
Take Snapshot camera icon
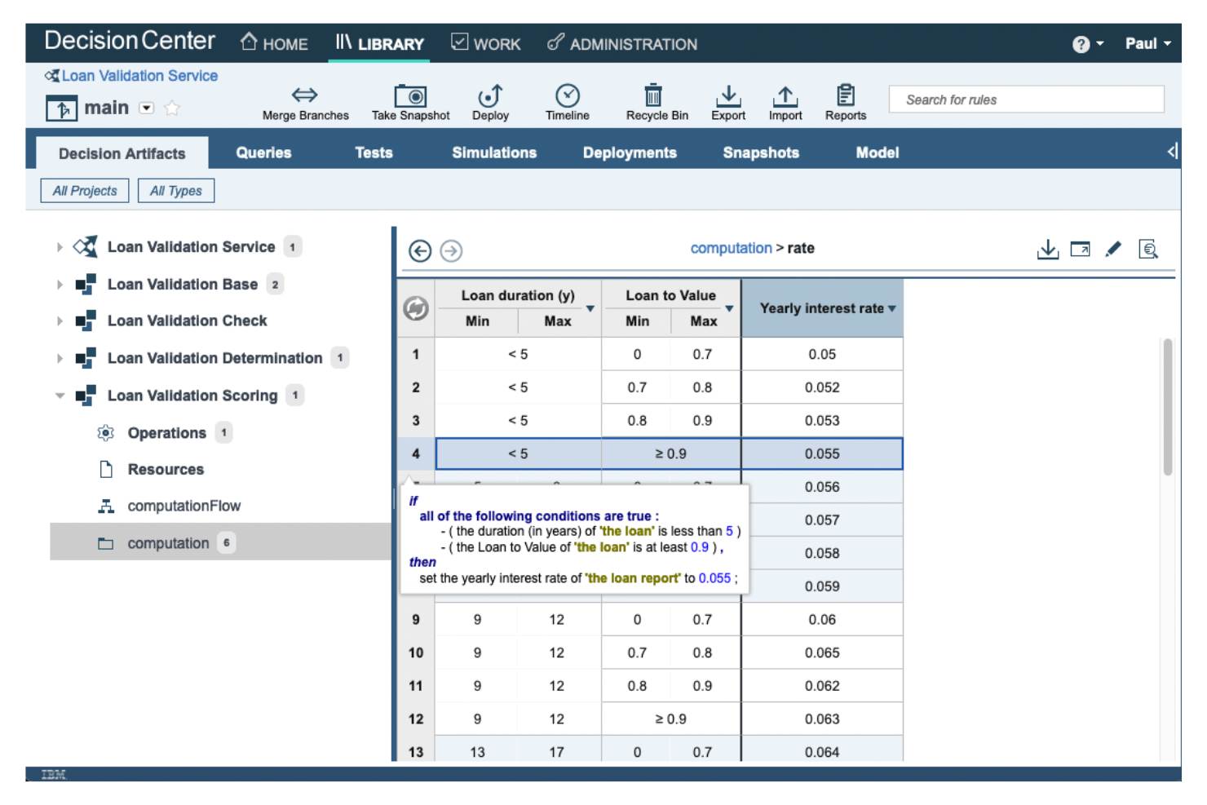[x=410, y=95]
